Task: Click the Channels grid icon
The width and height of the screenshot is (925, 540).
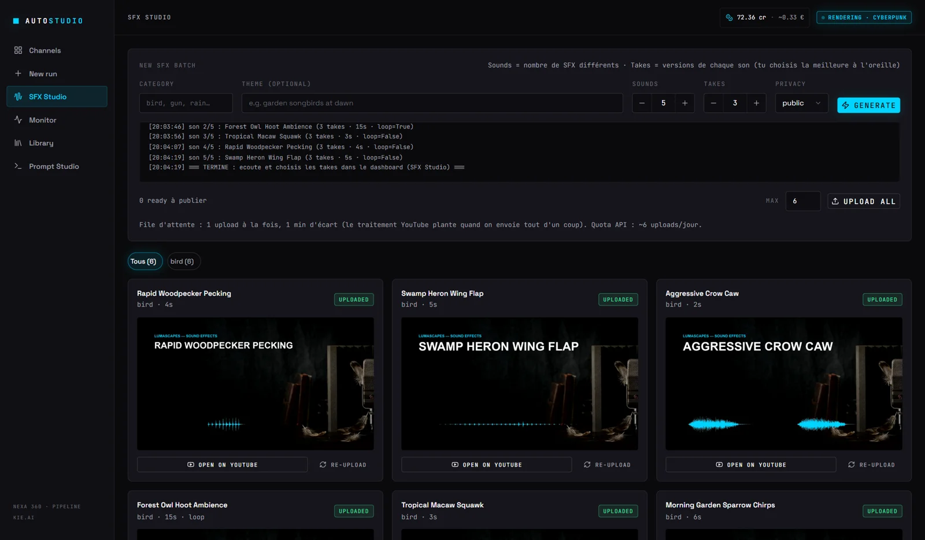Action: [18, 50]
